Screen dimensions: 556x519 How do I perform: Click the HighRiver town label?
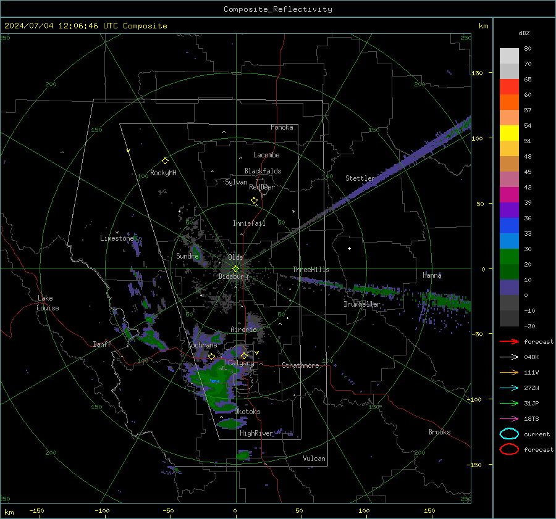coord(256,433)
